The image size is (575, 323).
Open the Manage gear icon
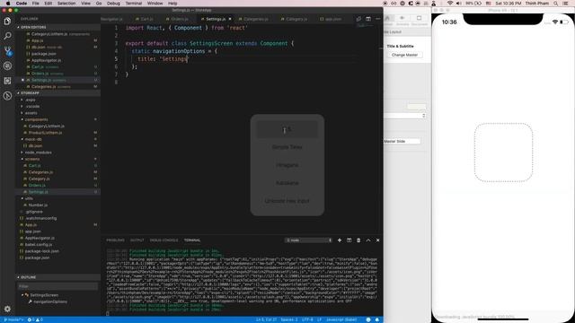click(7, 309)
